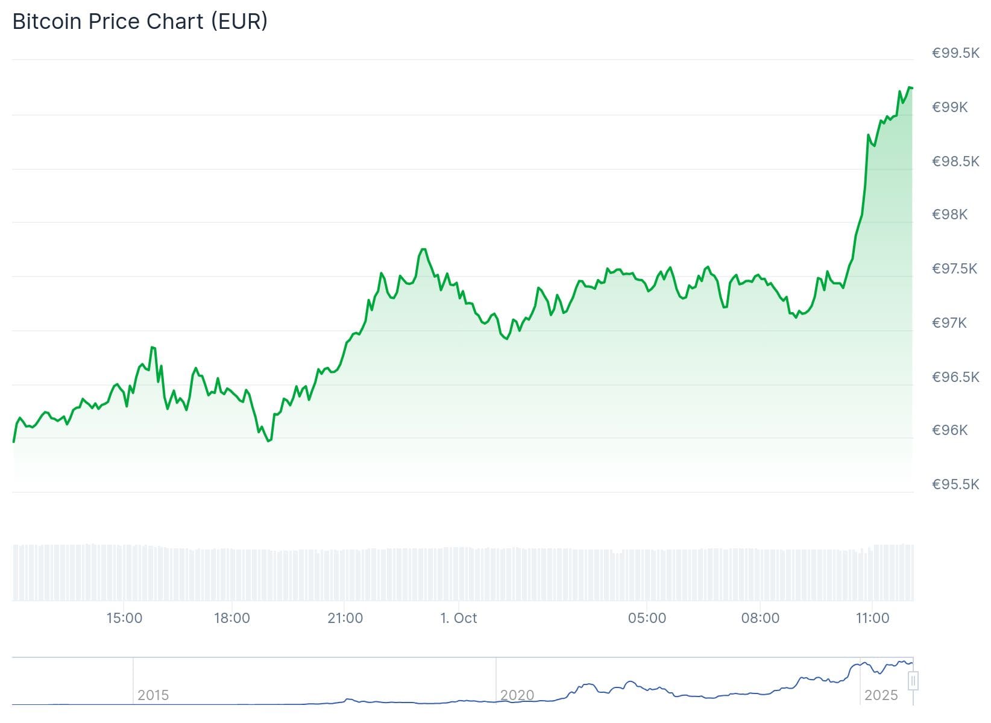Screen dimensions: 991x723
Task: Click the 18:00 time axis label
Action: [232, 618]
